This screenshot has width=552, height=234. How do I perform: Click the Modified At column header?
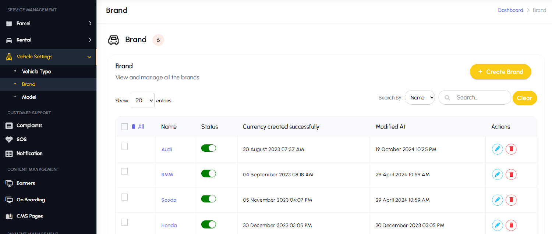click(x=390, y=127)
